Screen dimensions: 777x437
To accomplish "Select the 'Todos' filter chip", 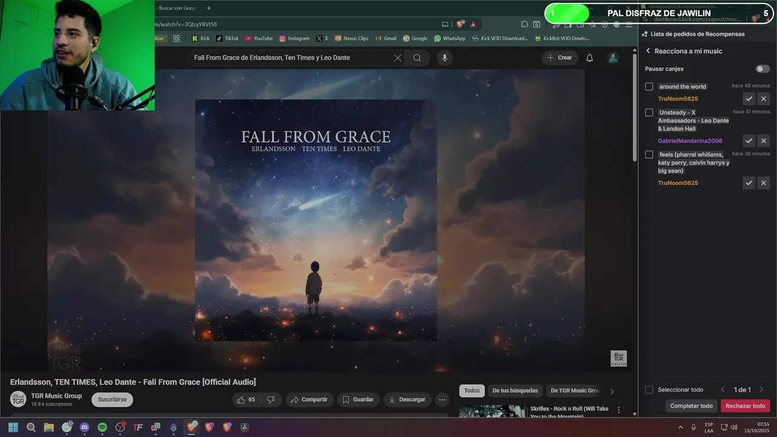I will tap(472, 391).
